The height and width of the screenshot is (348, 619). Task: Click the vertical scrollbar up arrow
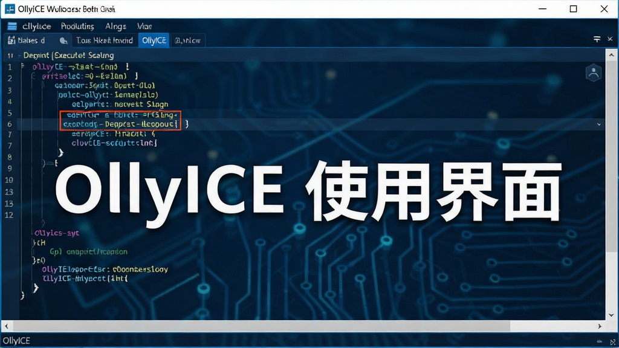612,55
